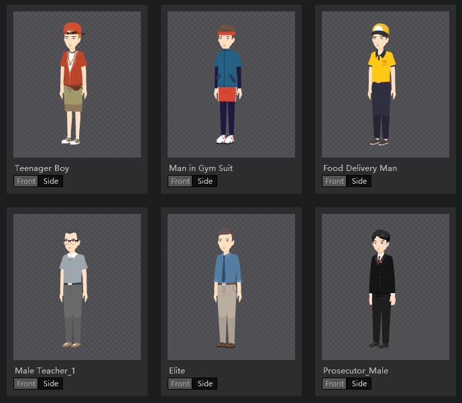
Task: Enable Front view for Prosecutor_Male
Action: [x=335, y=384]
